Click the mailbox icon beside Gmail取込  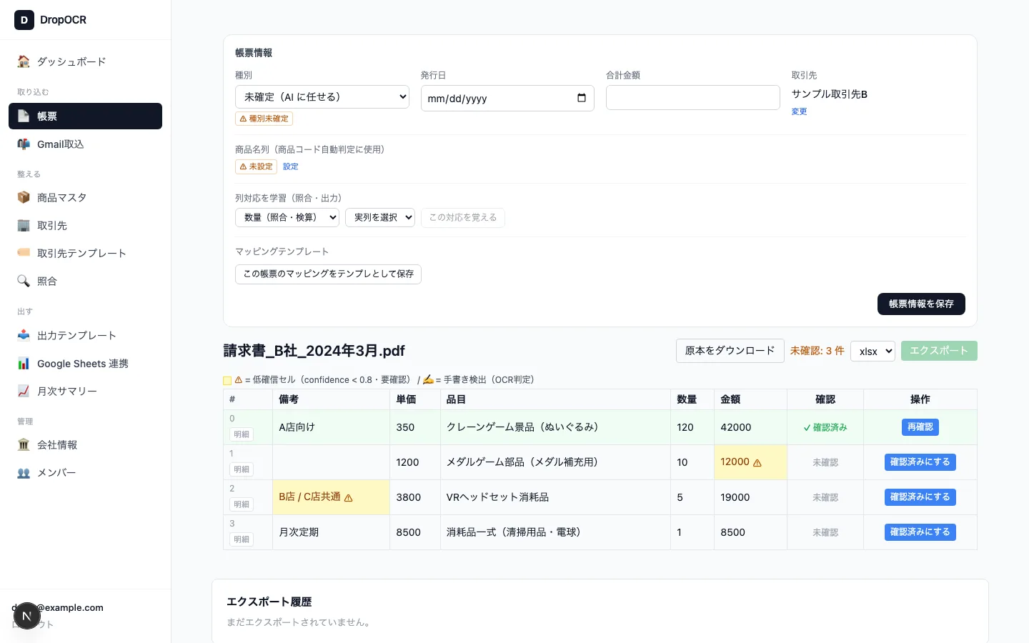pyautogui.click(x=24, y=144)
